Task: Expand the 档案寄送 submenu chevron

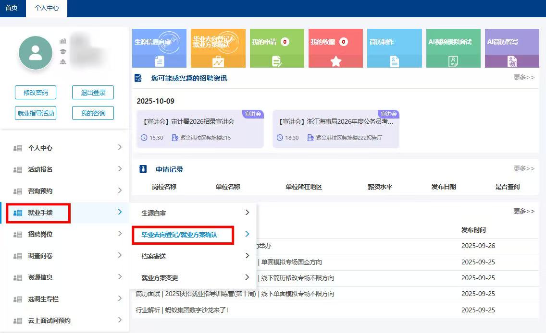Action: [247, 256]
